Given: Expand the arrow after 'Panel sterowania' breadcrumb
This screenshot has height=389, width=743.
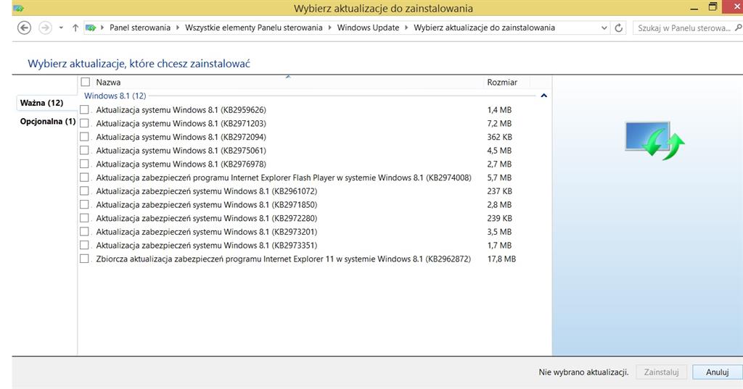Looking at the screenshot, I should point(178,28).
